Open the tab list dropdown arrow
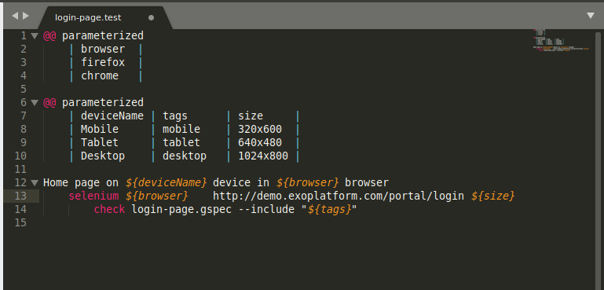The height and width of the screenshot is (290, 604). click(x=591, y=16)
